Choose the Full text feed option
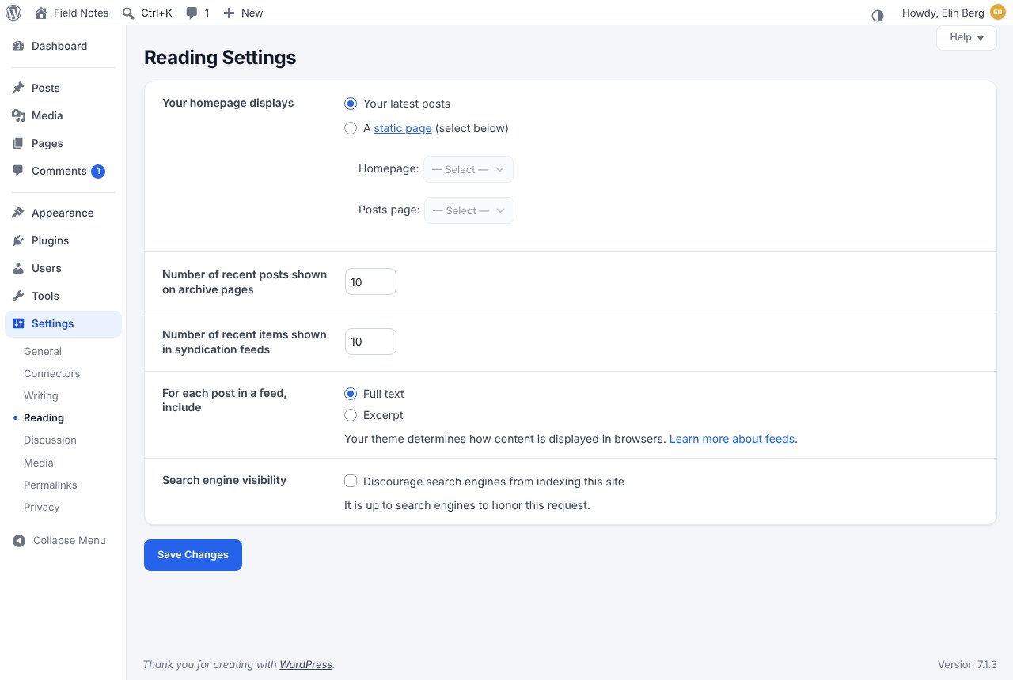 [x=351, y=394]
